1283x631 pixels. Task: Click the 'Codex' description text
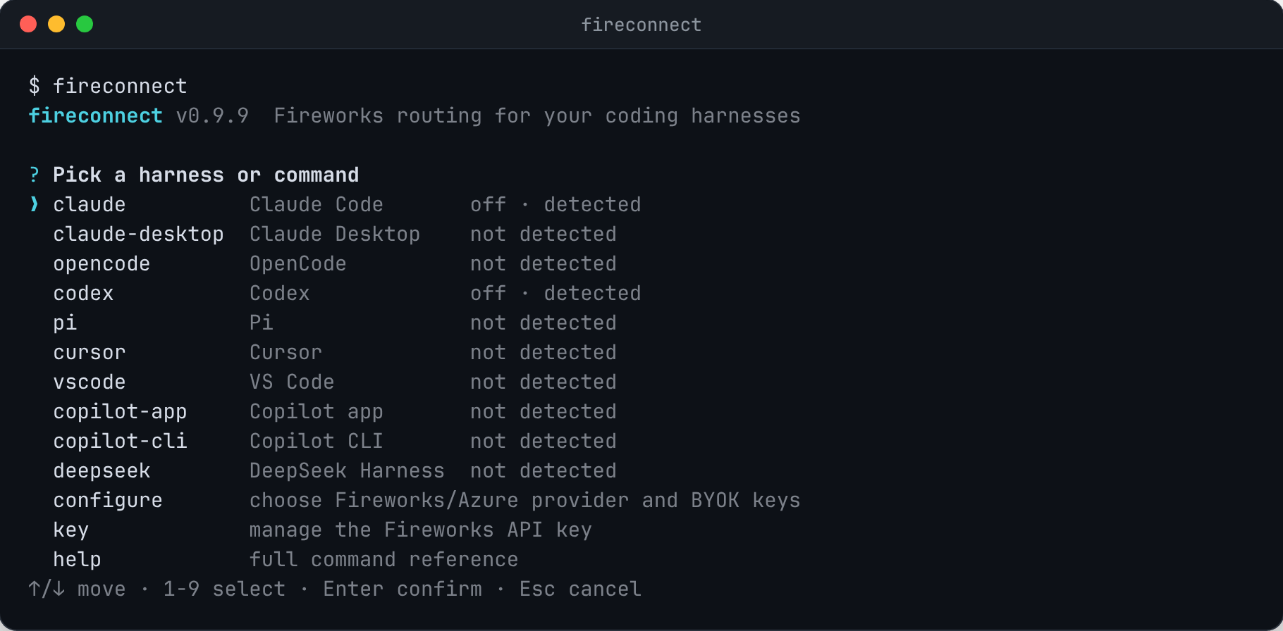tap(280, 293)
